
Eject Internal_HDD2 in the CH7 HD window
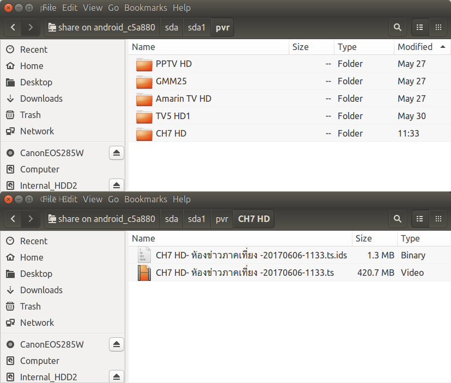tap(117, 376)
